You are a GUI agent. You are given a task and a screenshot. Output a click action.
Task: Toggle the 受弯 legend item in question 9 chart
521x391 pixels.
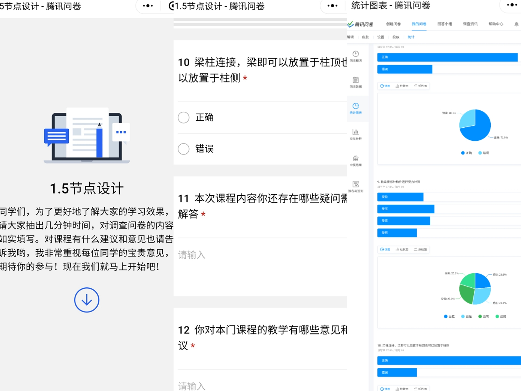pyautogui.click(x=484, y=316)
